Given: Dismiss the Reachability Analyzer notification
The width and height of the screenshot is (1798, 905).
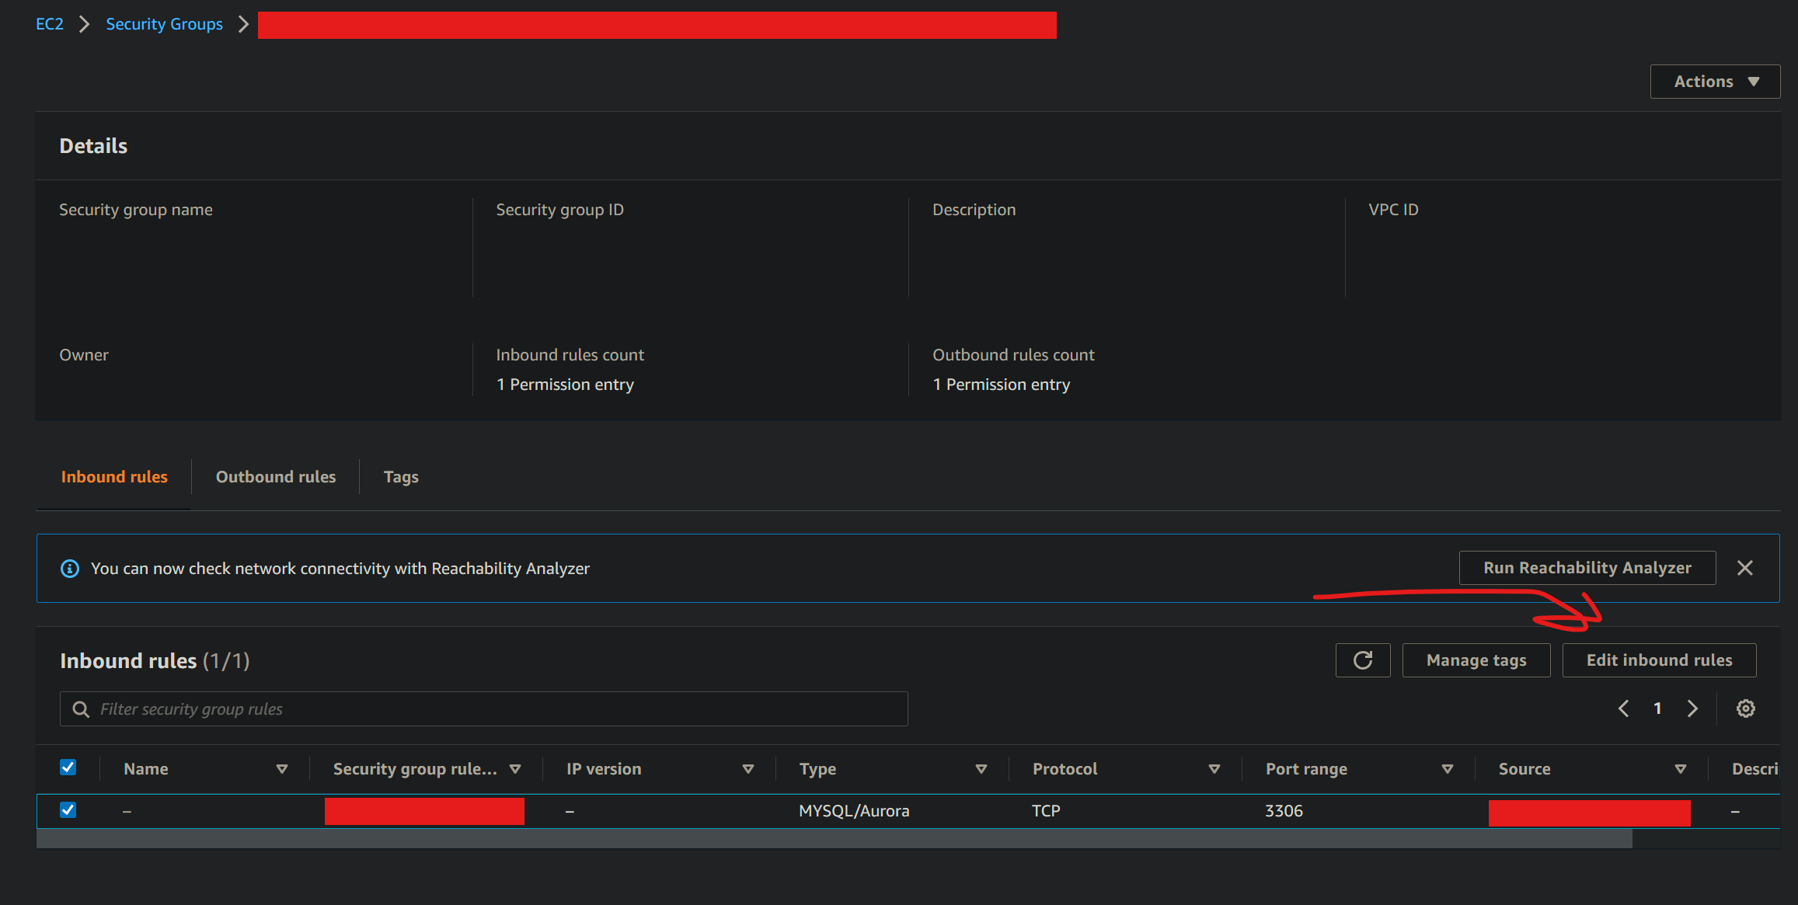Looking at the screenshot, I should pos(1744,568).
